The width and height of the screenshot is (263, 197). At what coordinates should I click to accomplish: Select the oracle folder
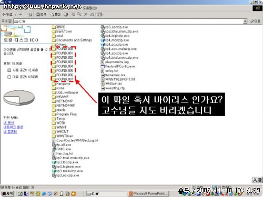(59, 110)
